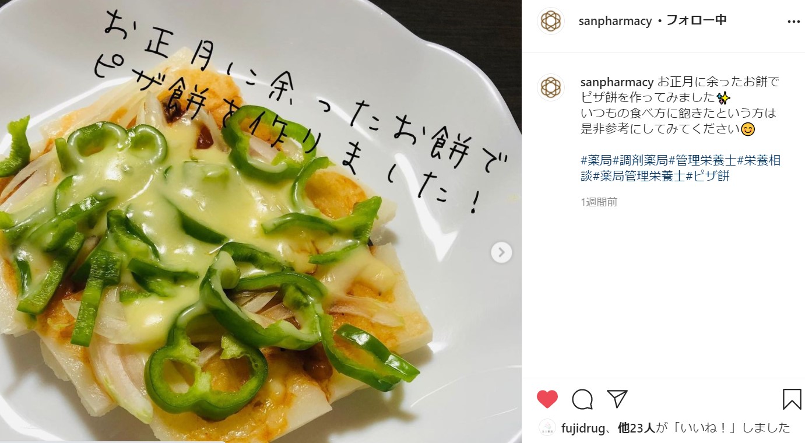This screenshot has height=443, width=805.
Task: Open more options three-dot menu
Action: 793,22
